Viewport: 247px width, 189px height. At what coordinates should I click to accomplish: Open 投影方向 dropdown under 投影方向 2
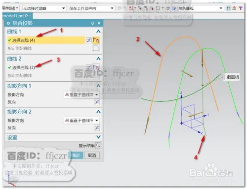point(82,121)
